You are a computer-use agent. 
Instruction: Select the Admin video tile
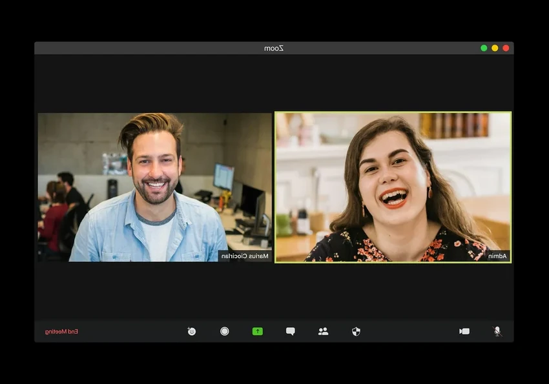click(393, 187)
